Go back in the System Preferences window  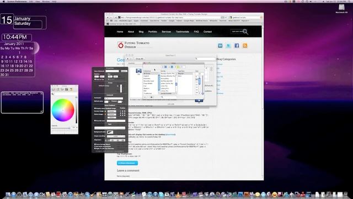click(x=127, y=59)
